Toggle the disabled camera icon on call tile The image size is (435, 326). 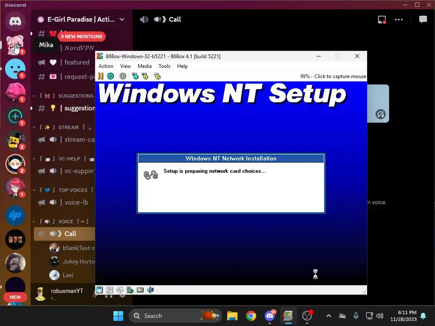pos(380,114)
